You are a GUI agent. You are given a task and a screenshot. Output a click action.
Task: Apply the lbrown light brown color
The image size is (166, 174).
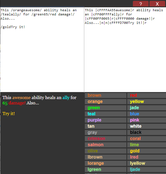point(106,157)
